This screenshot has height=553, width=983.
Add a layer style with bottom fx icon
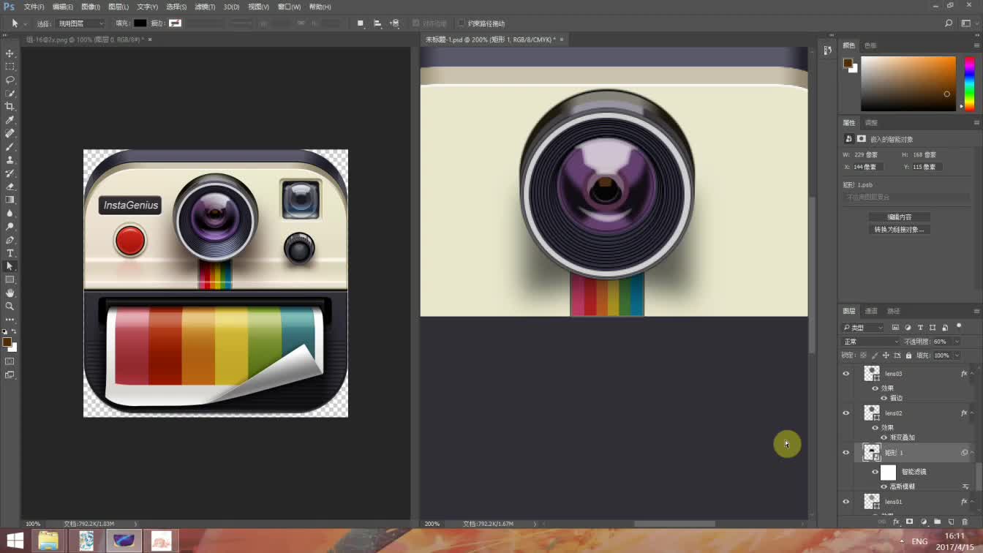(x=896, y=522)
